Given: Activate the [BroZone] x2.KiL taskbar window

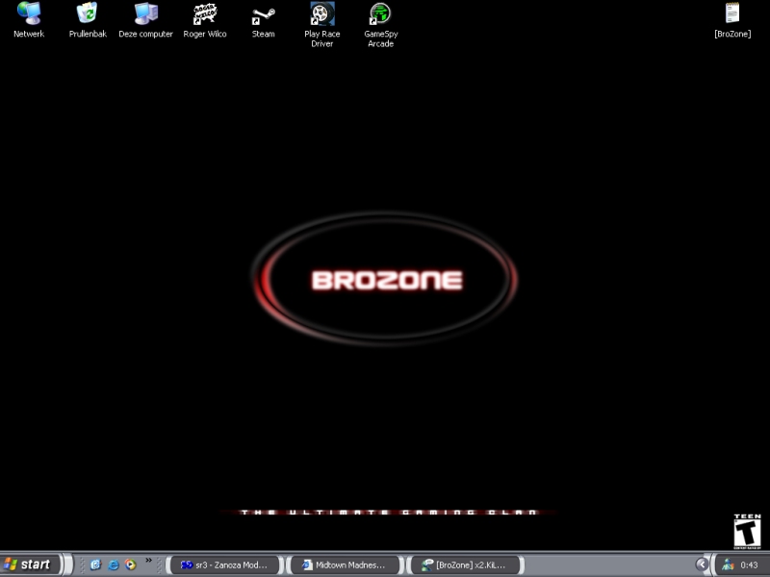Looking at the screenshot, I should [x=465, y=564].
